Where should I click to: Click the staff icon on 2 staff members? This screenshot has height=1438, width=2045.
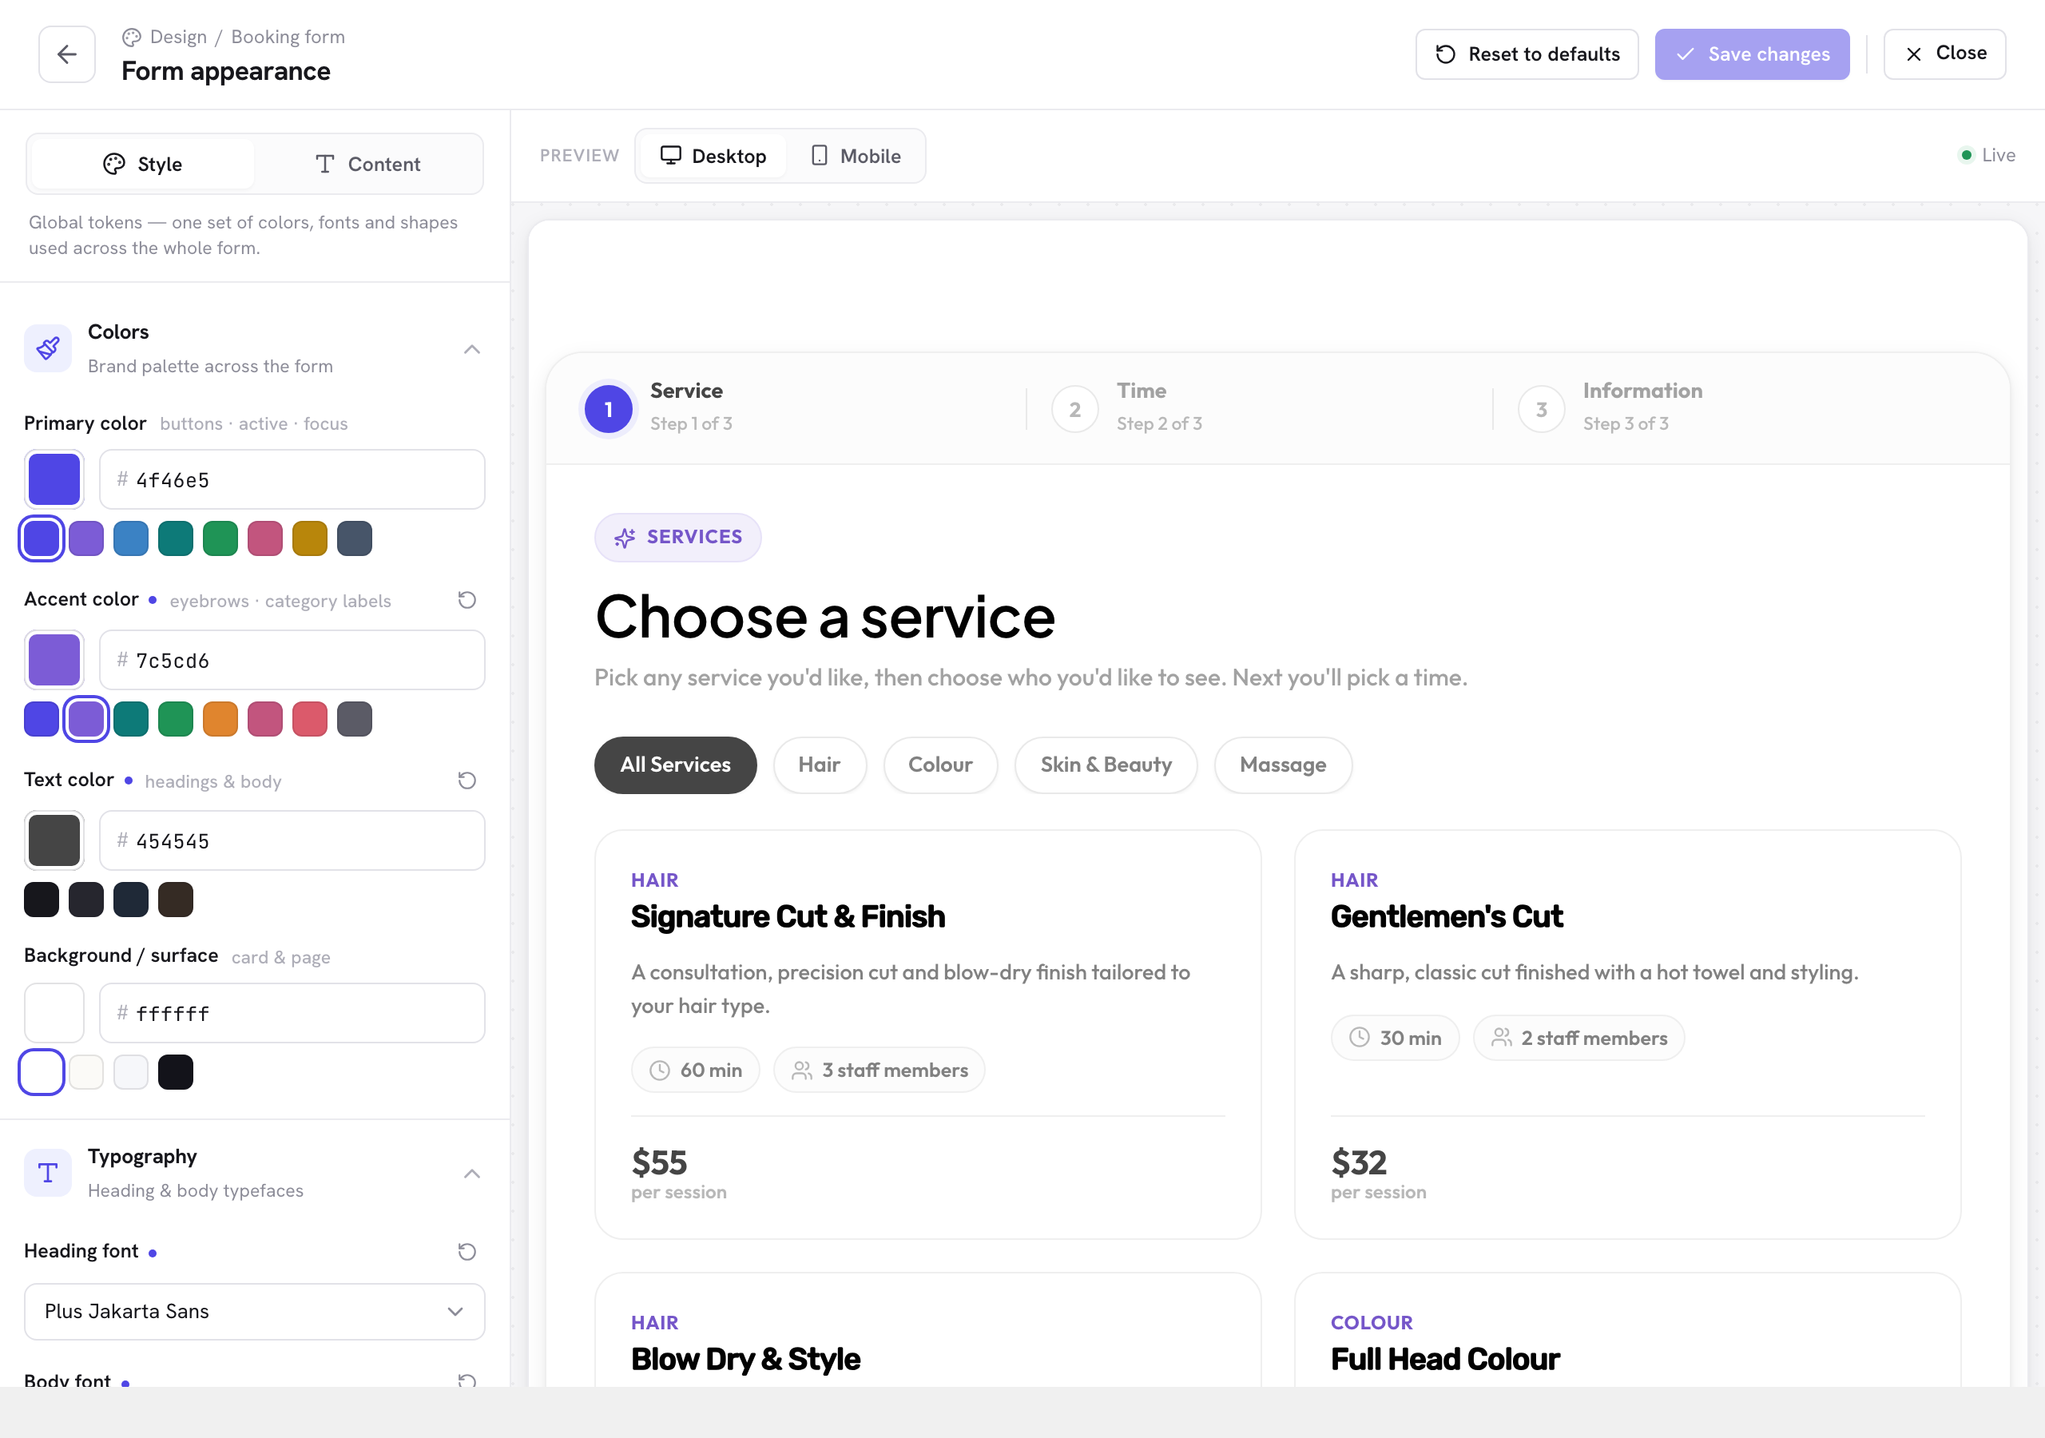[1502, 1038]
